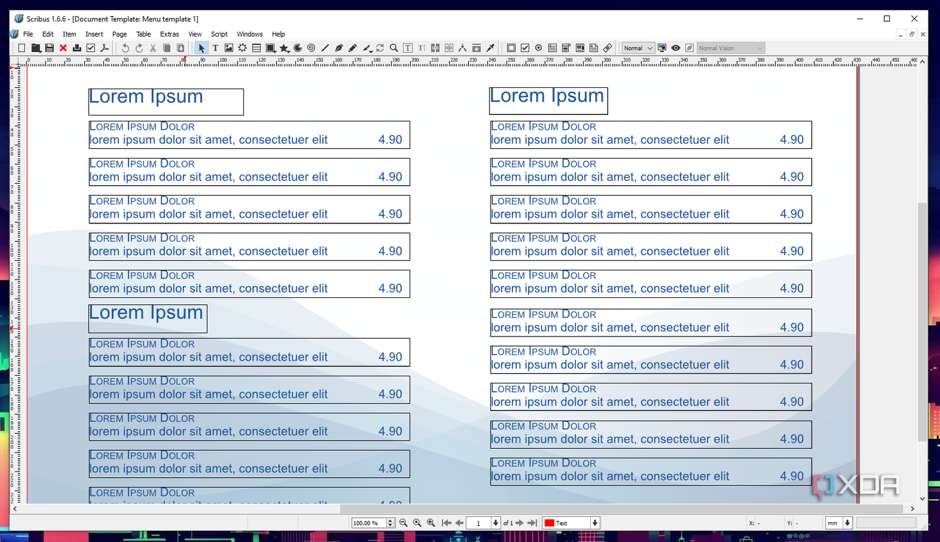Expand the Normal Vision visual appearance dropdown
Image resolution: width=940 pixels, height=542 pixels.
coord(731,48)
